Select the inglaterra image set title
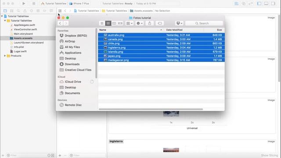This screenshot has height=158, width=281. 116,141
